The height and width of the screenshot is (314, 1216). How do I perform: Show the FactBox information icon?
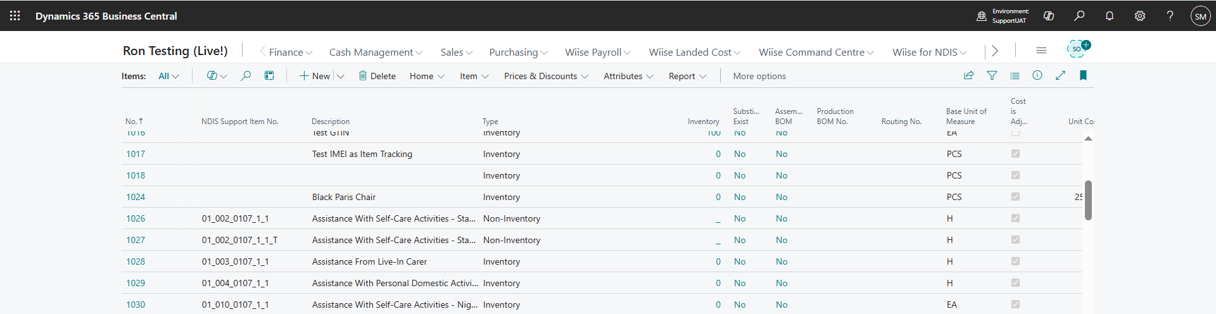(x=1037, y=75)
